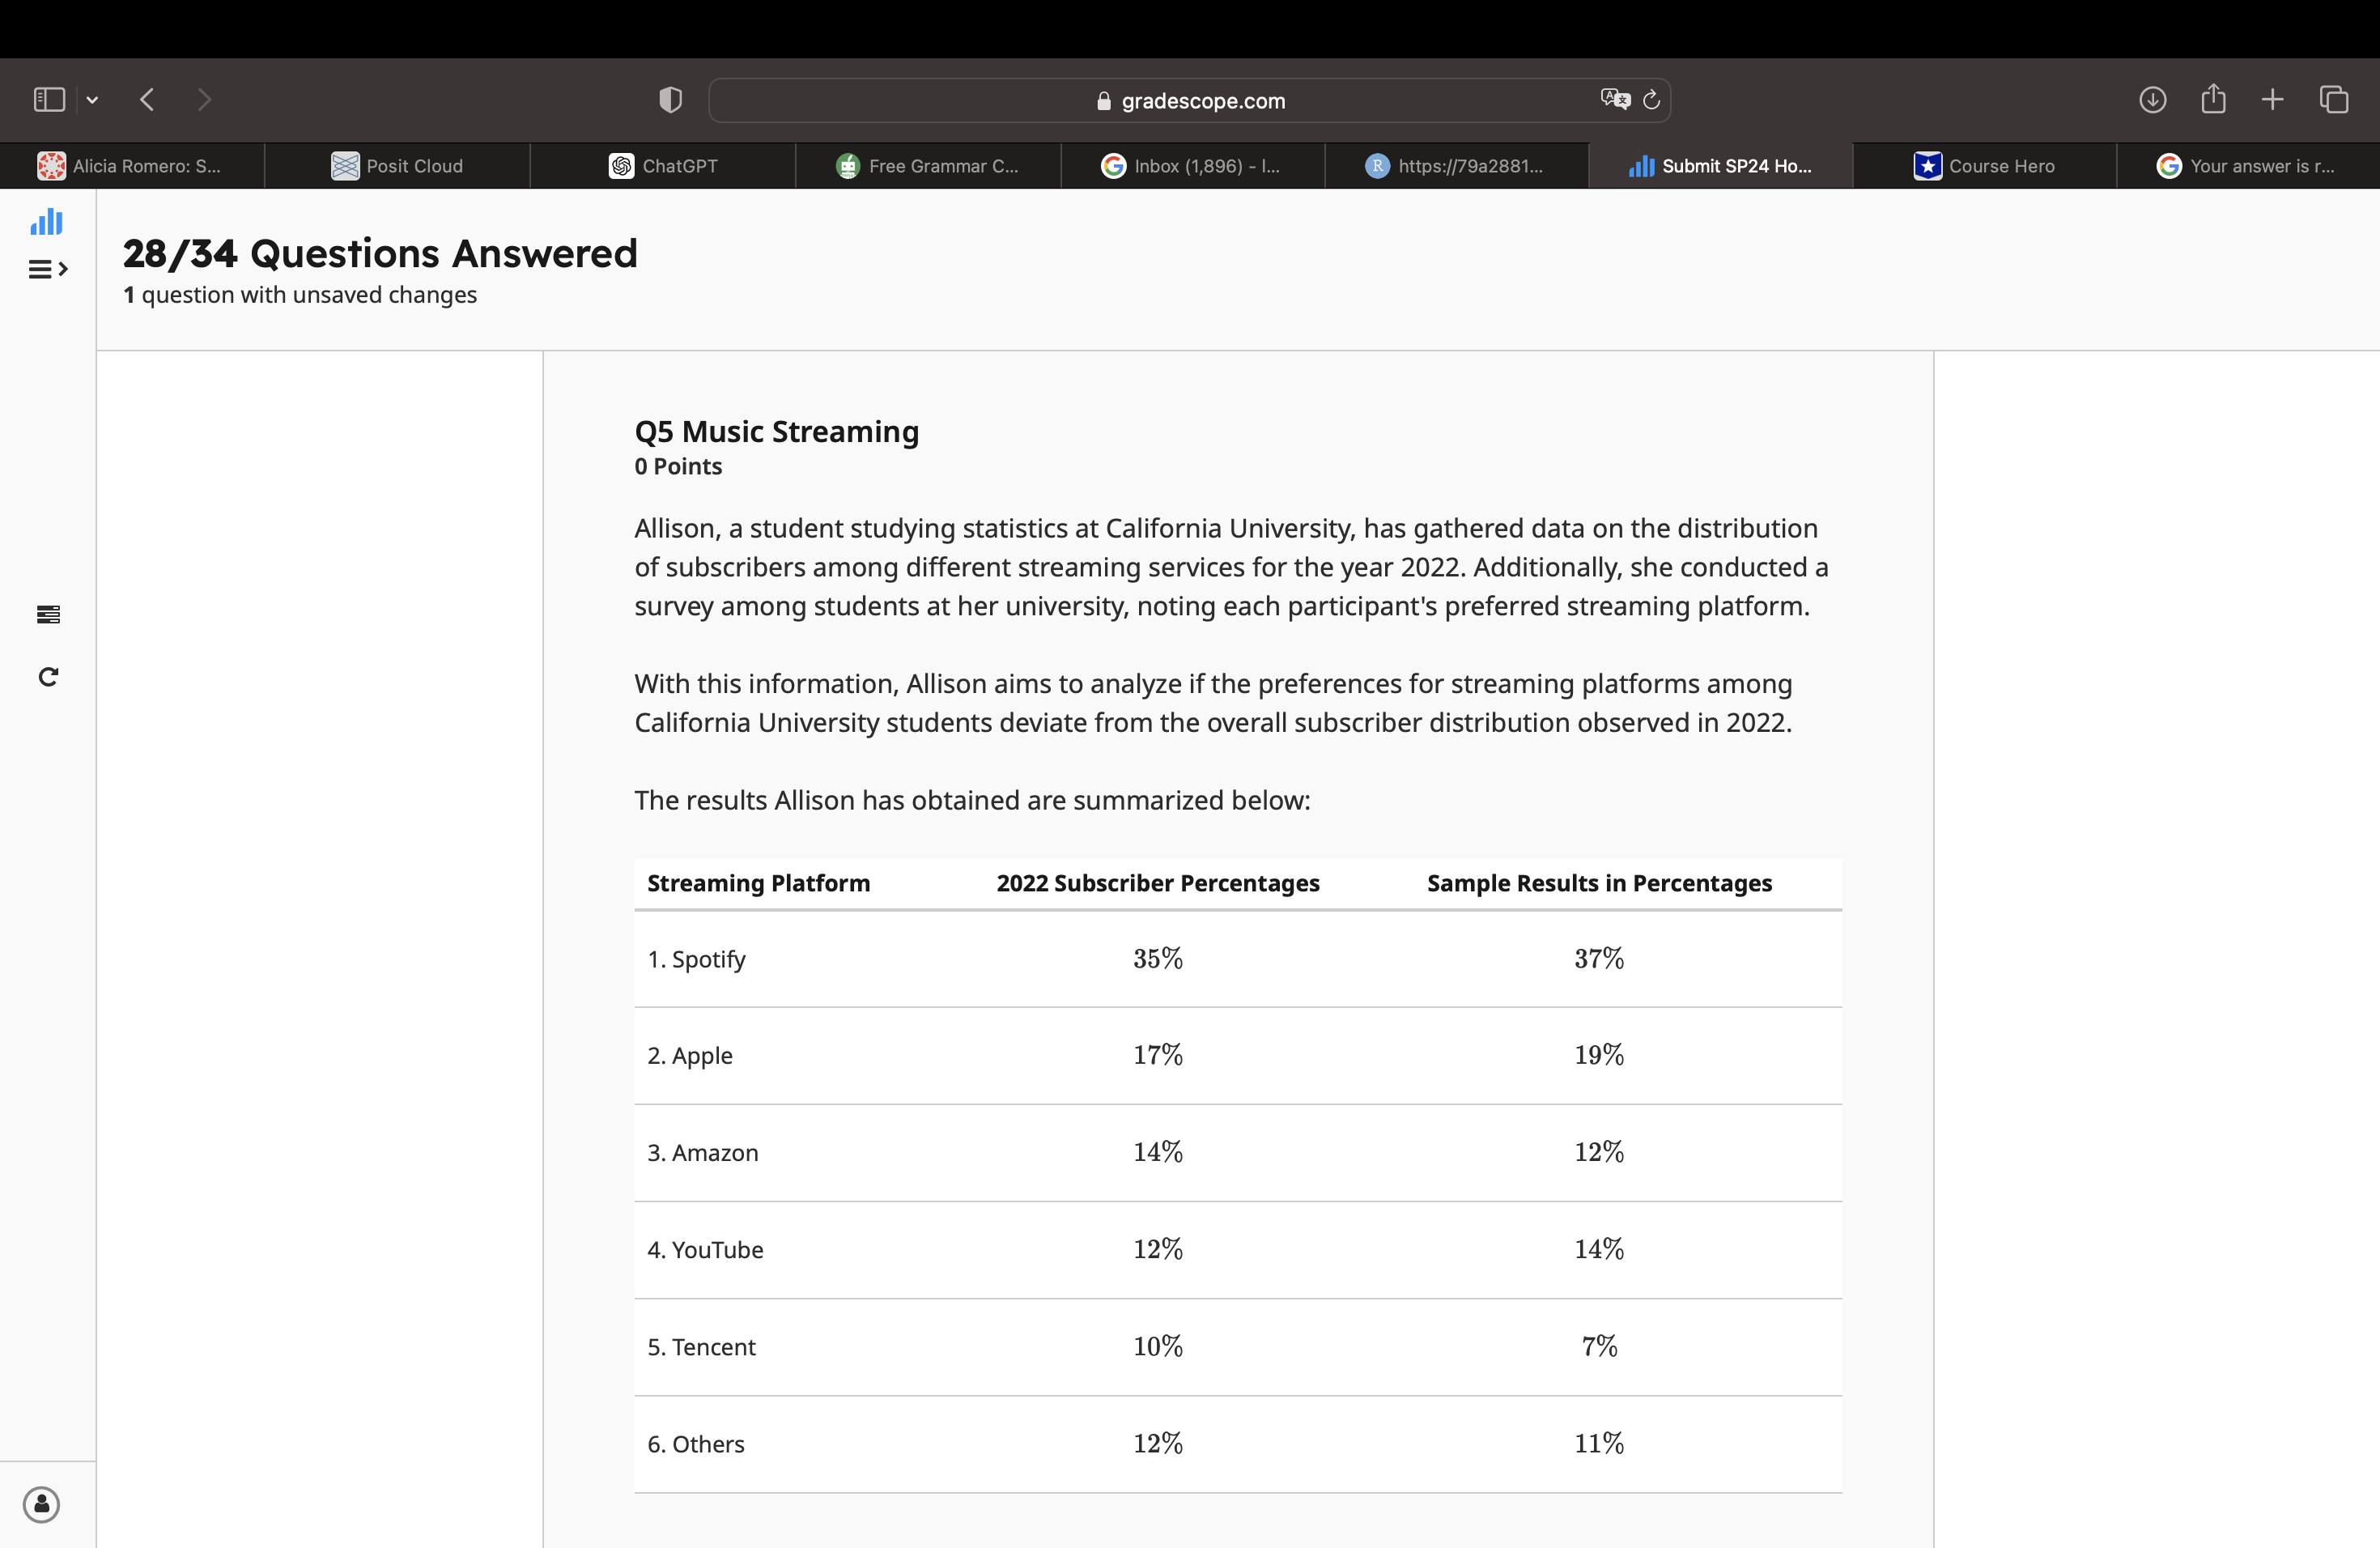This screenshot has width=2380, height=1548.
Task: Click the question list icon in the left sidebar
Action: pyautogui.click(x=48, y=614)
